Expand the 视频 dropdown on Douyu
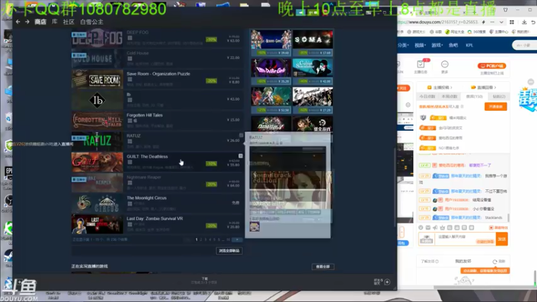Screen dimensions: 537x302 (x=420, y=45)
